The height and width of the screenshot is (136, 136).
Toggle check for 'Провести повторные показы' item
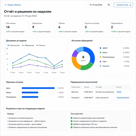click(72, 127)
